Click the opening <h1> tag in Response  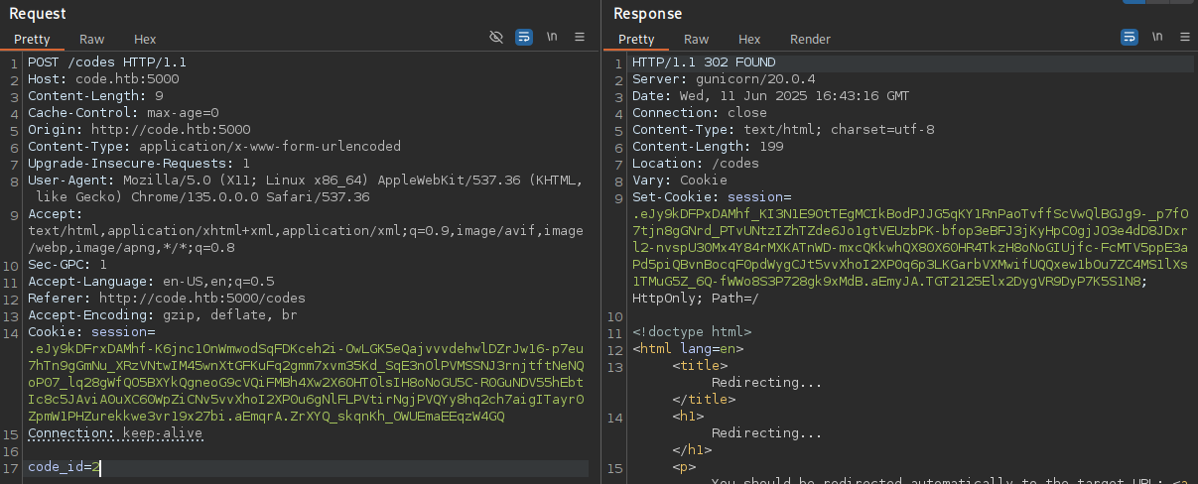(x=688, y=417)
